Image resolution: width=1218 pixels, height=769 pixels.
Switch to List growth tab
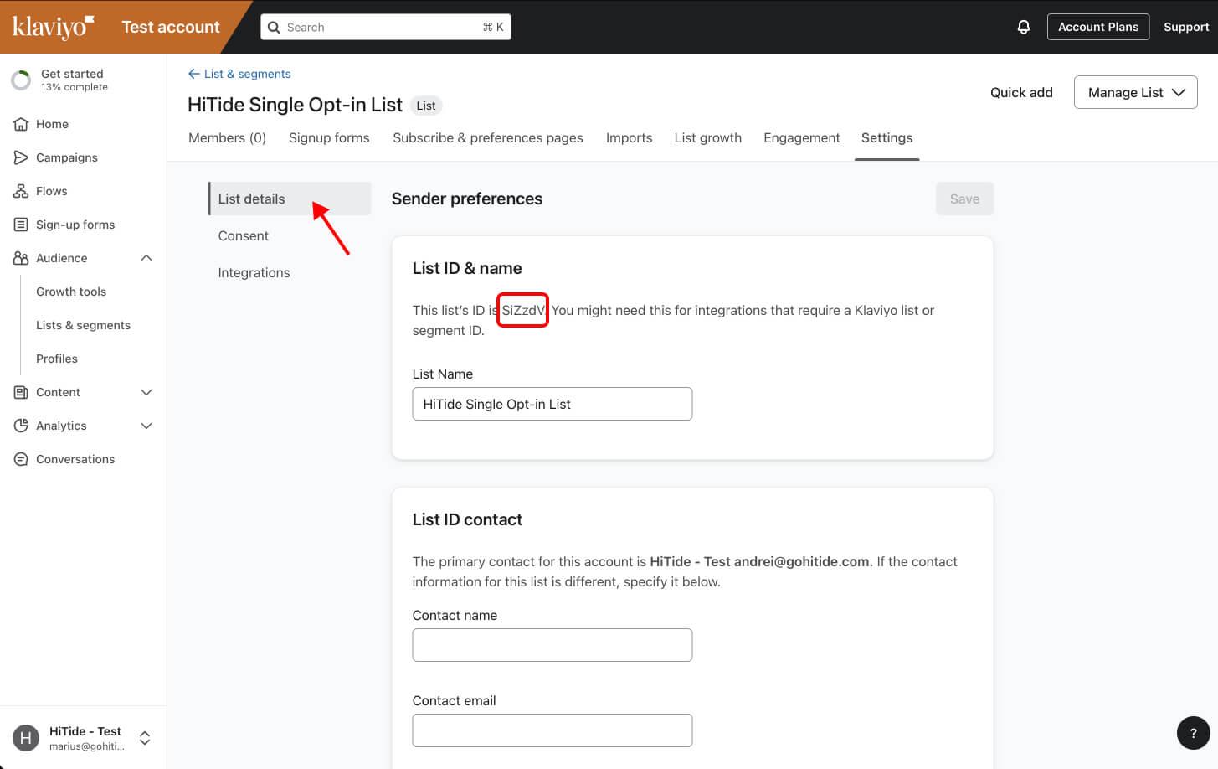tap(708, 138)
